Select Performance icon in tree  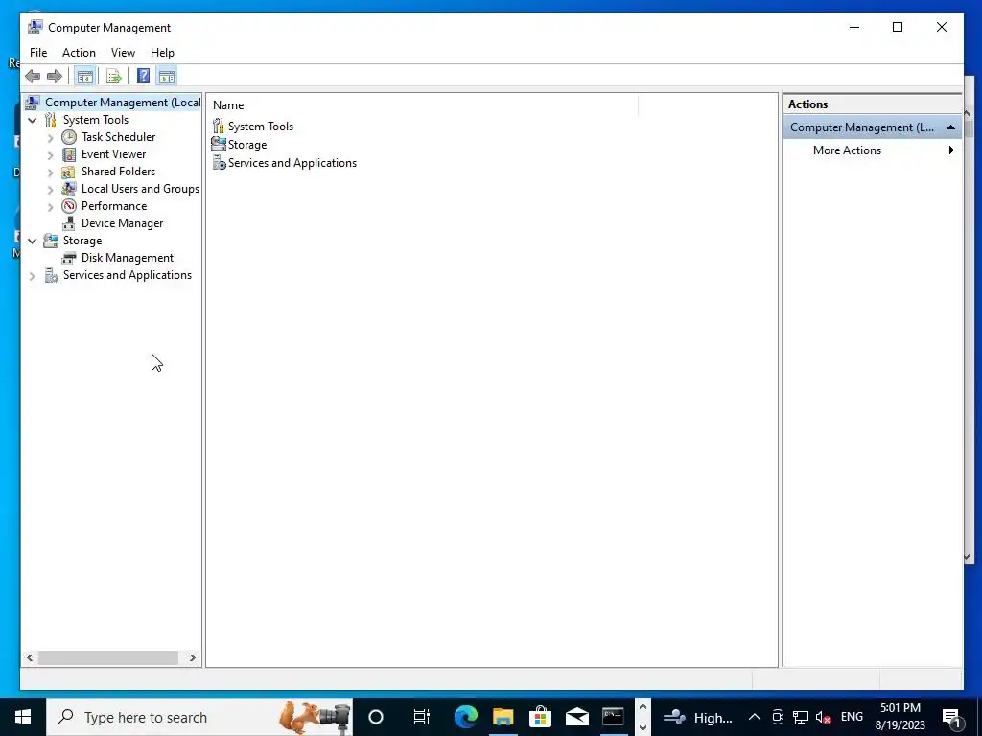pyautogui.click(x=69, y=206)
